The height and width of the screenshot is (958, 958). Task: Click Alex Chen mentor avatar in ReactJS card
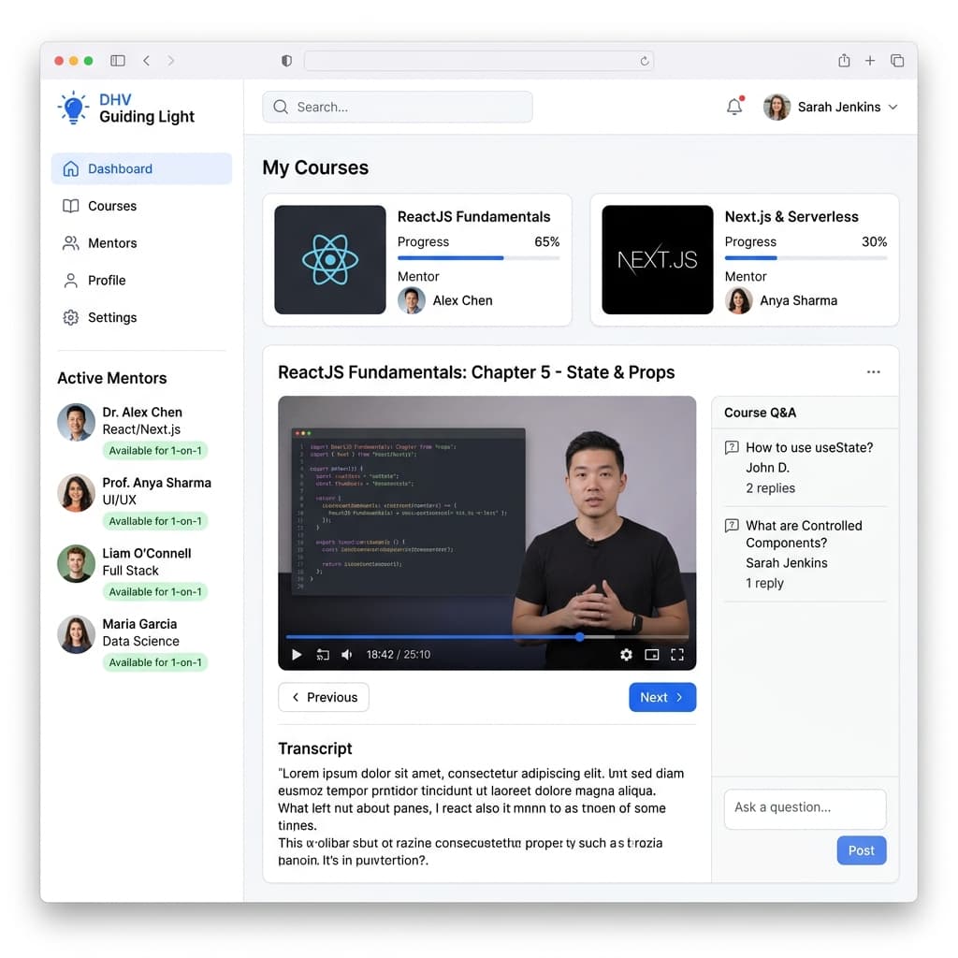point(412,300)
